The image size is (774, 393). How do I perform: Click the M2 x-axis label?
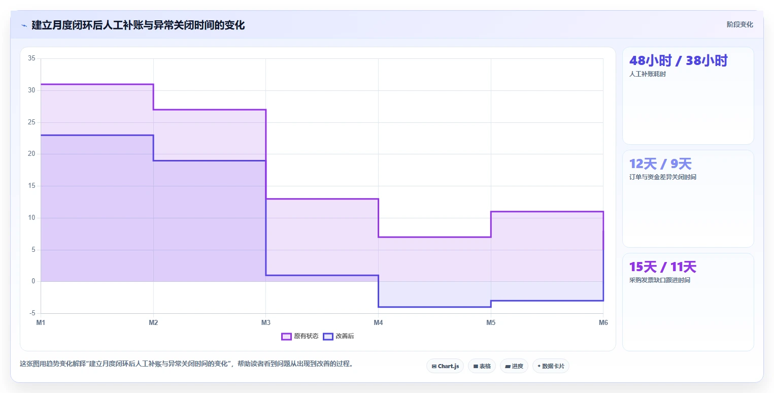153,322
